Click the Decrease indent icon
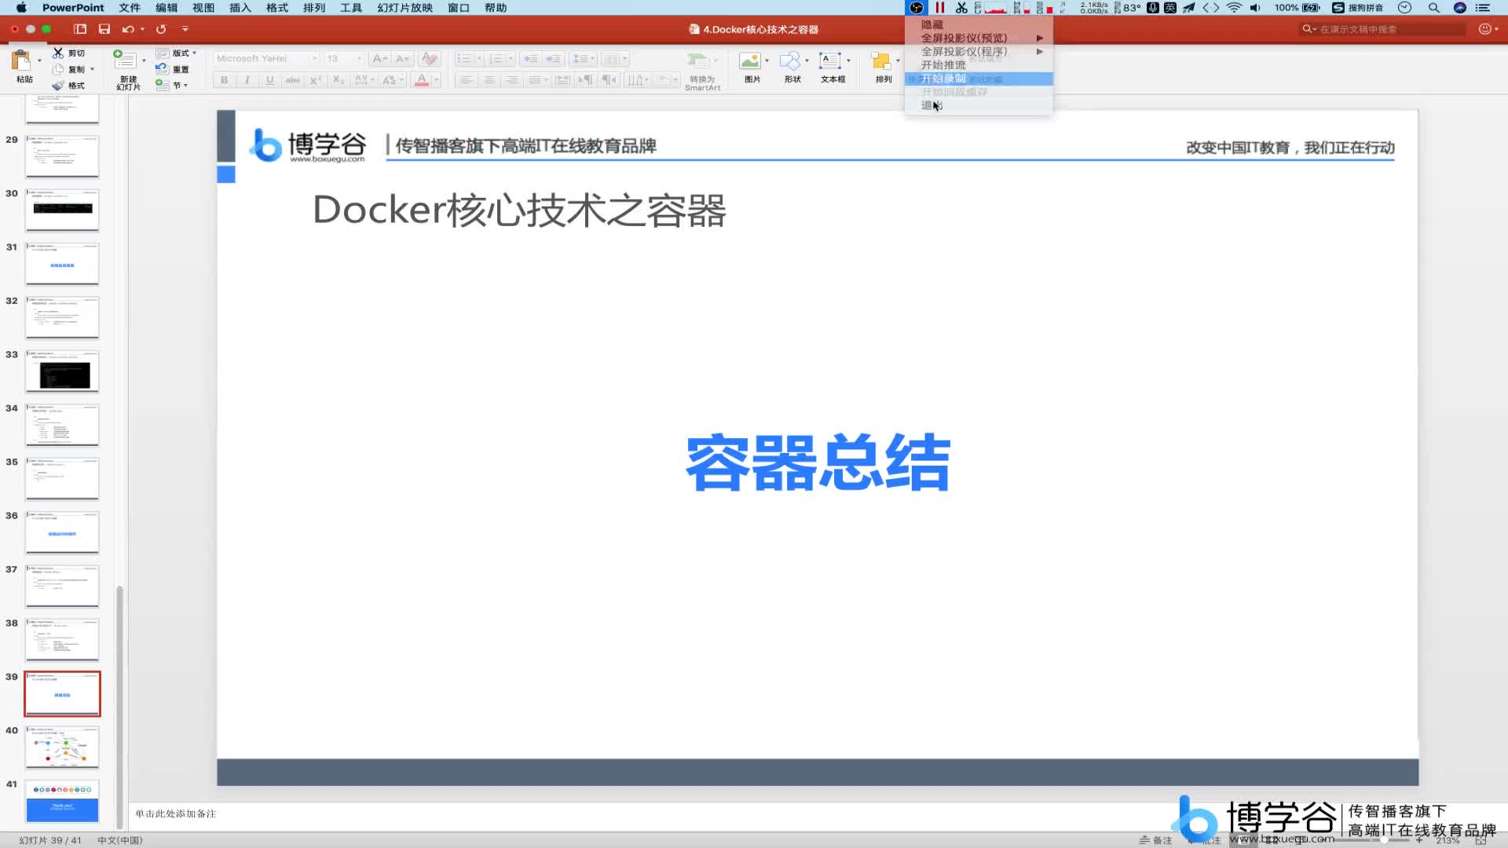 point(531,59)
